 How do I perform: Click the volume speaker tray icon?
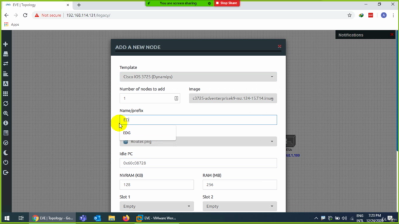click(344, 218)
